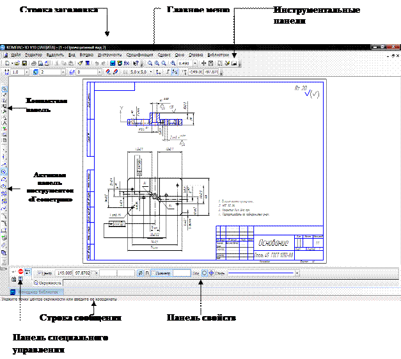Open the Выделить menu
Image resolution: width=401 pixels, height=359 pixels.
pyautogui.click(x=55, y=55)
